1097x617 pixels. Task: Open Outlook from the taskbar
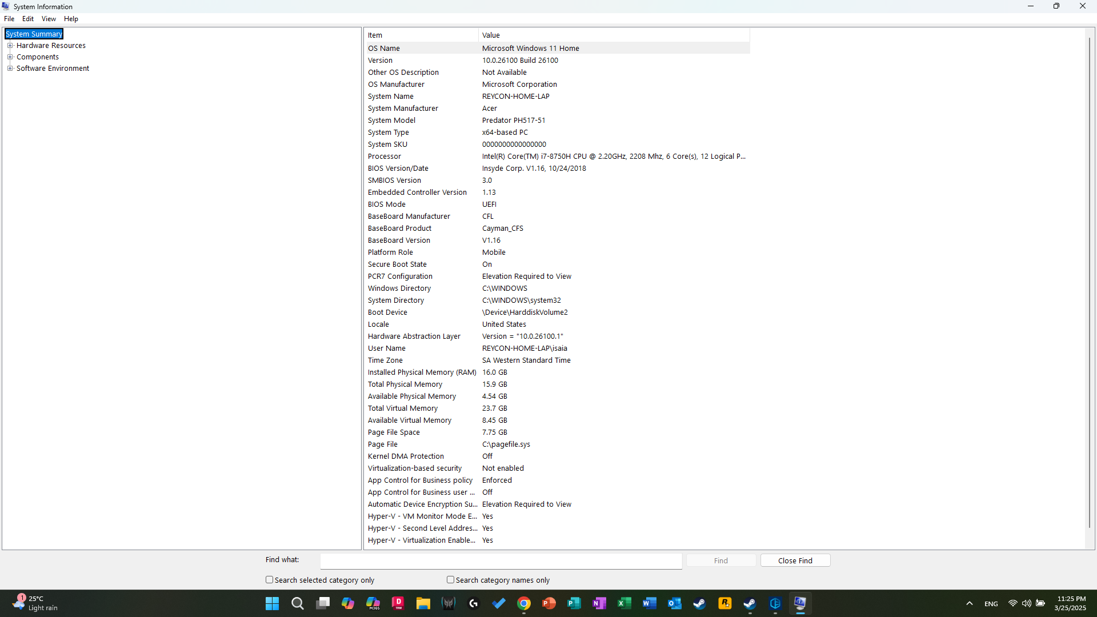pos(675,603)
